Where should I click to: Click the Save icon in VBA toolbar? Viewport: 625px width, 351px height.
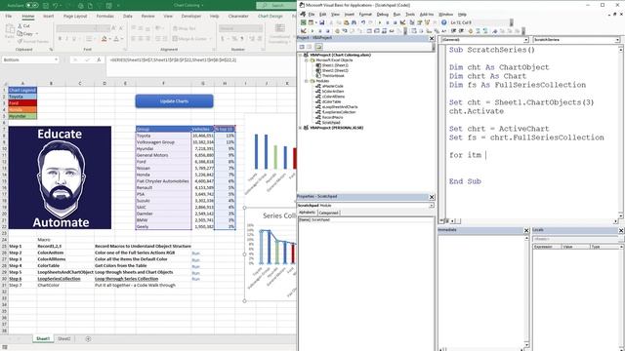click(x=321, y=22)
